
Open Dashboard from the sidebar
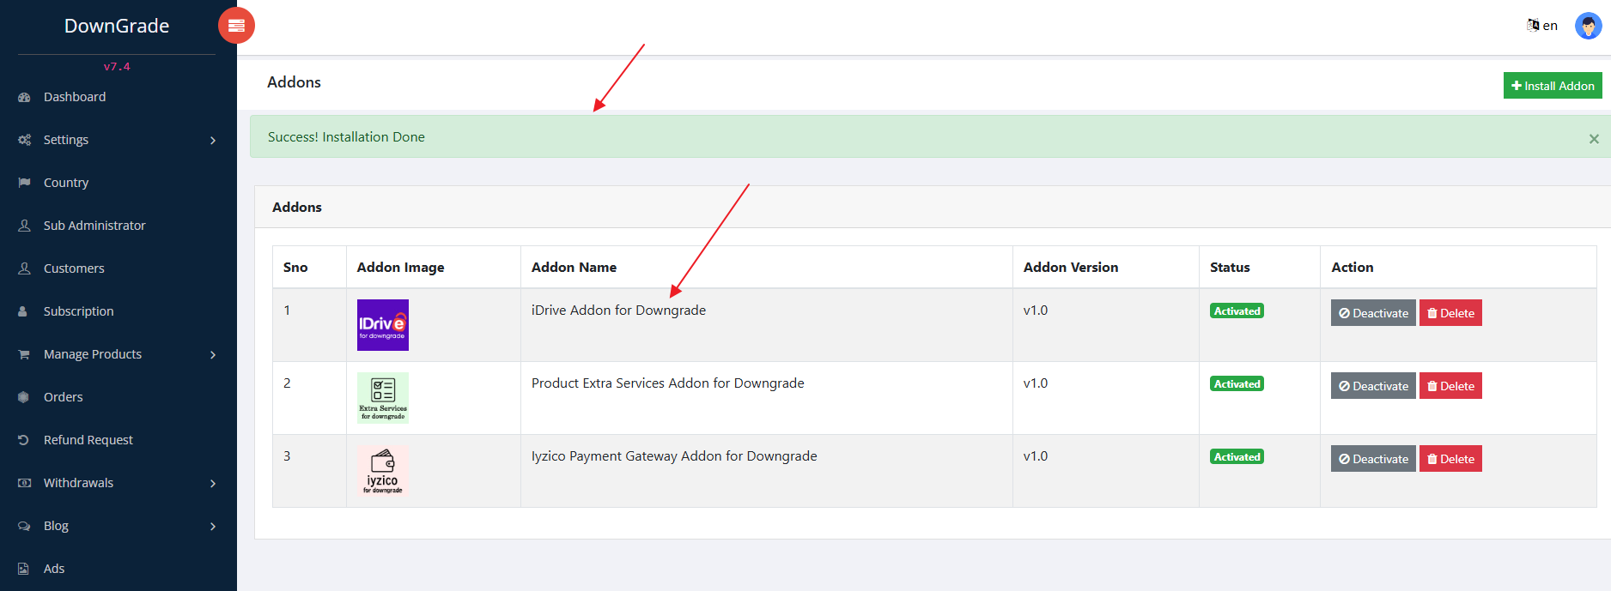click(75, 97)
